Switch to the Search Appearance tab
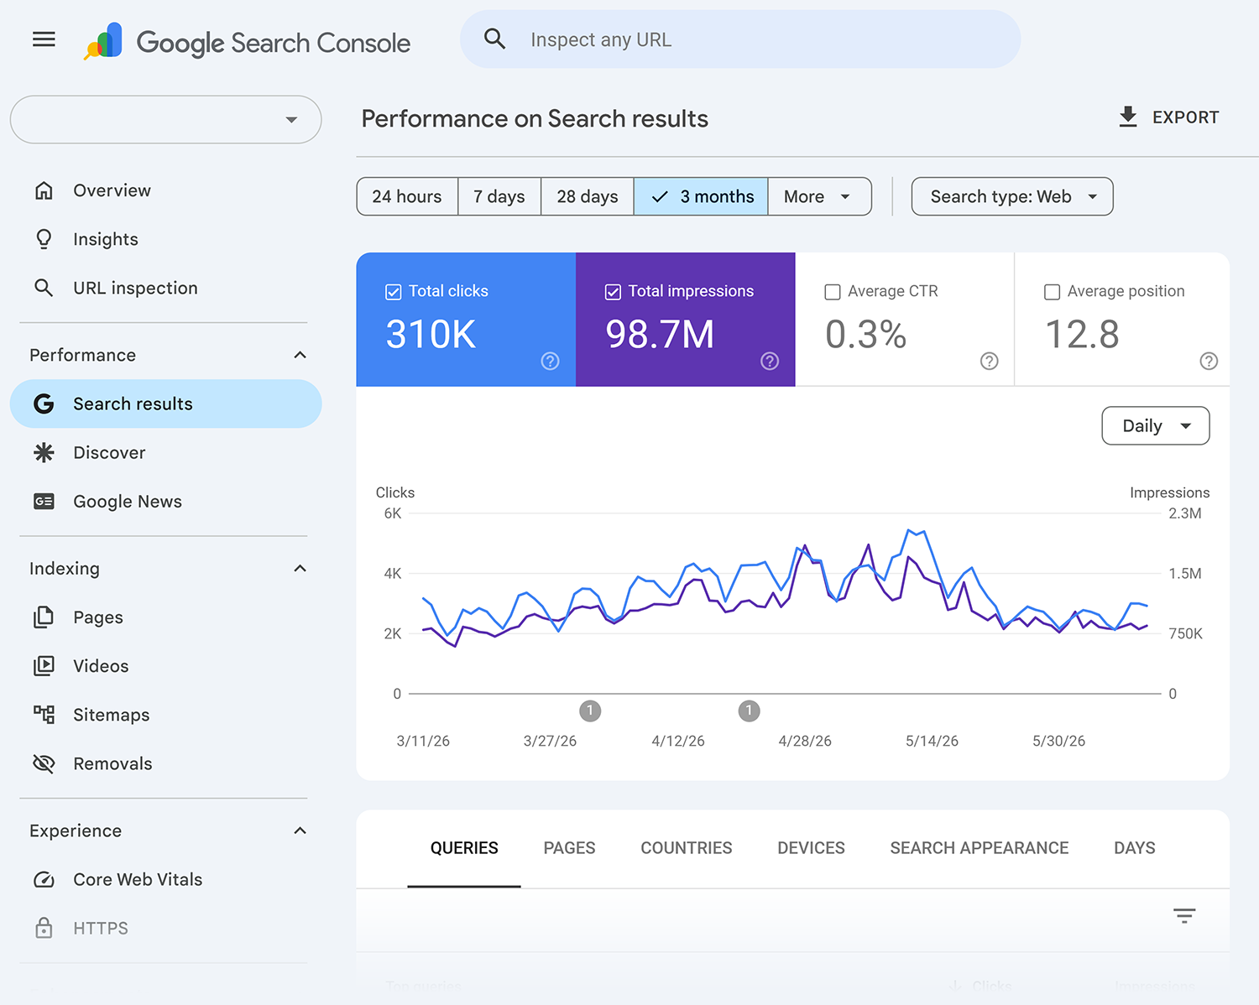 pyautogui.click(x=980, y=848)
